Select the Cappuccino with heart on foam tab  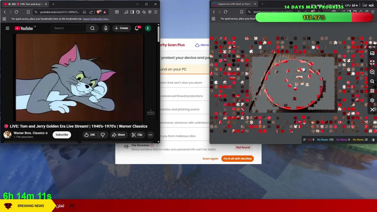tap(234, 4)
